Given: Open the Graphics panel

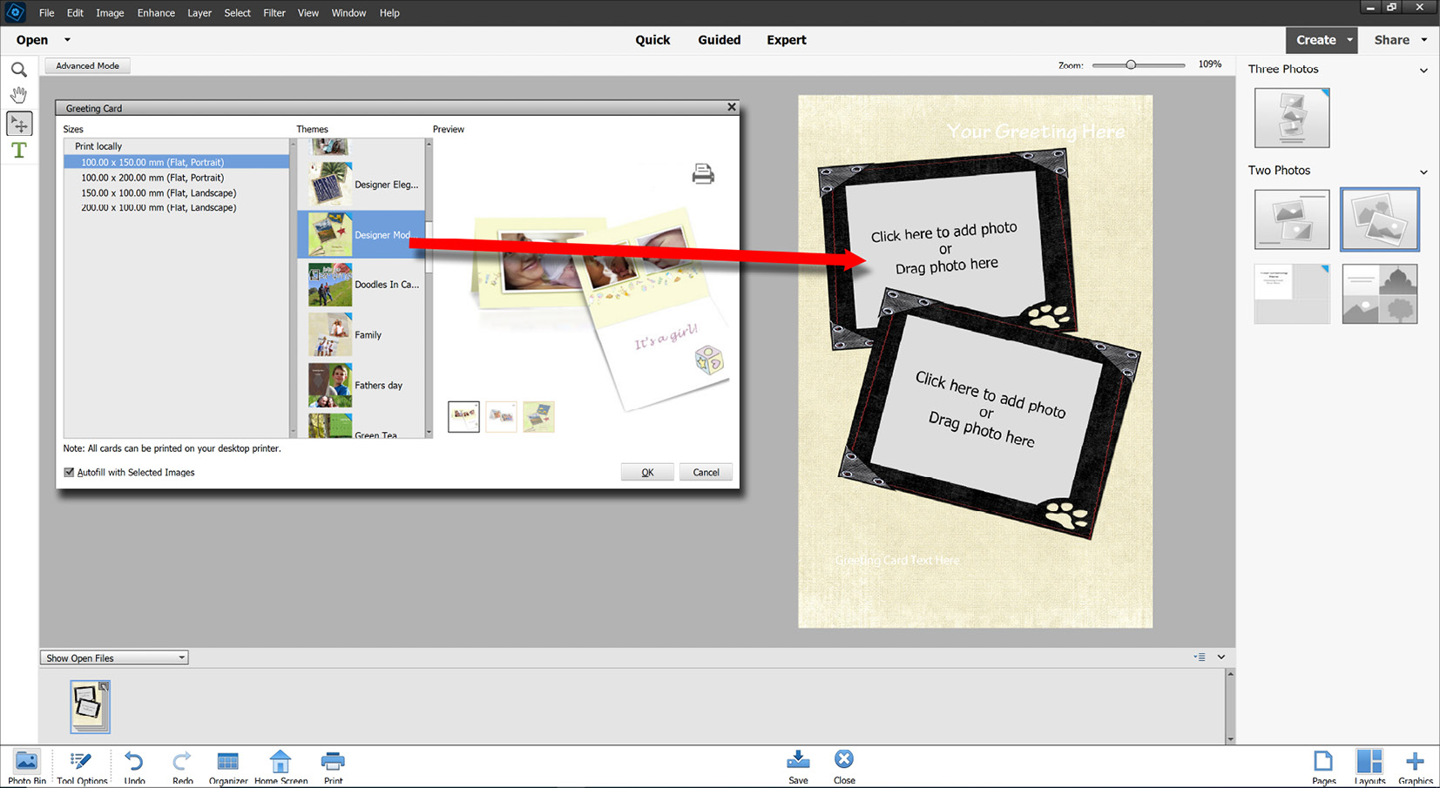Looking at the screenshot, I should 1415,768.
